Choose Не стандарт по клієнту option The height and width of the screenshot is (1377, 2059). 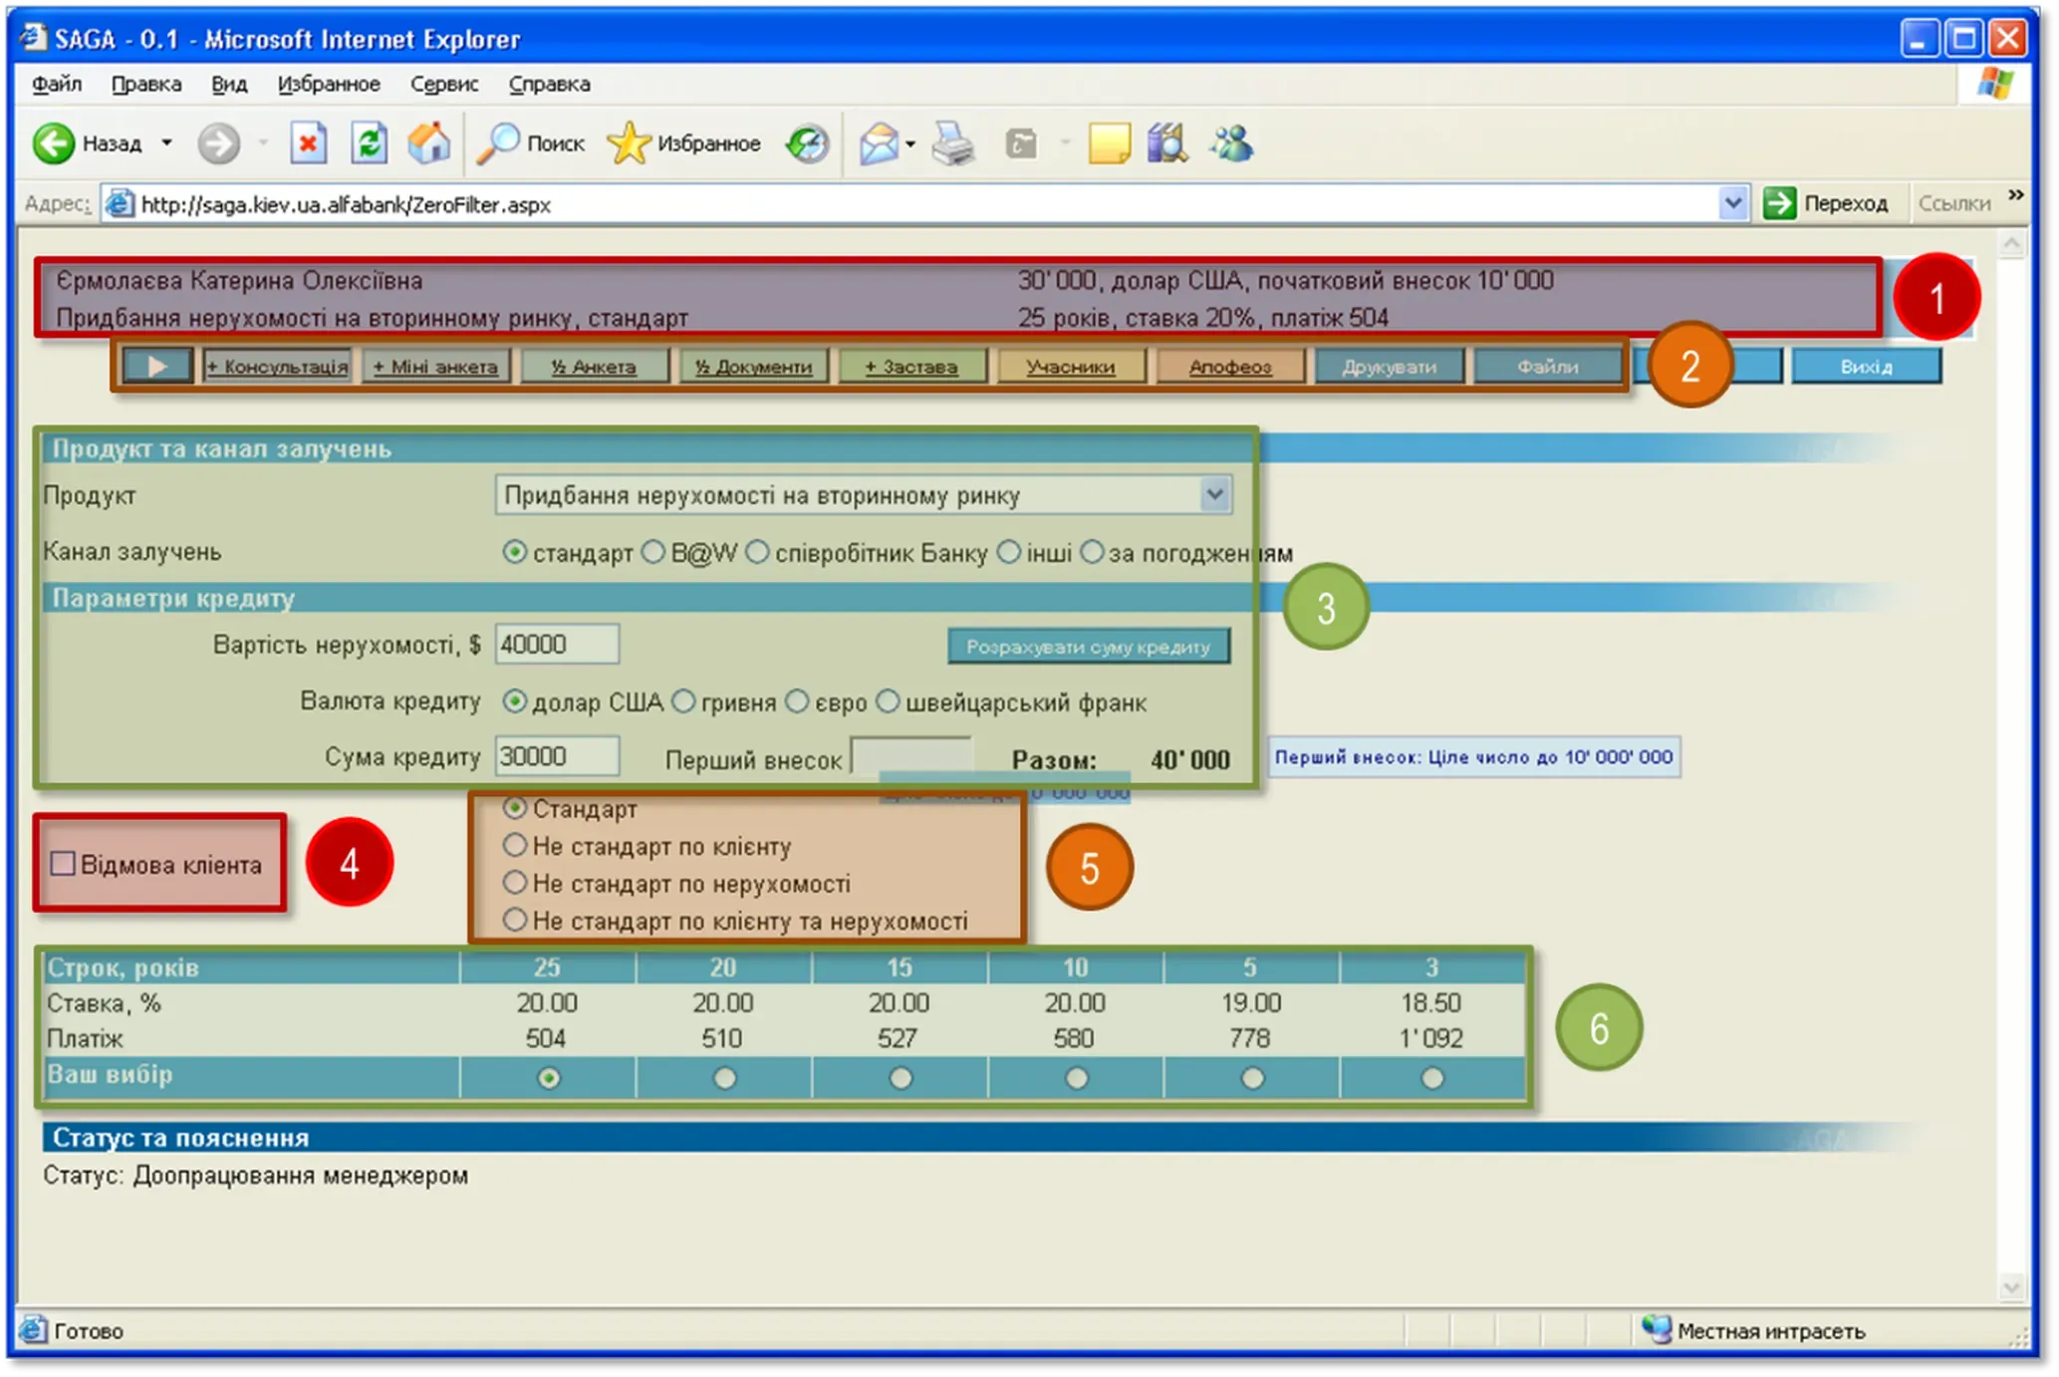(x=514, y=846)
